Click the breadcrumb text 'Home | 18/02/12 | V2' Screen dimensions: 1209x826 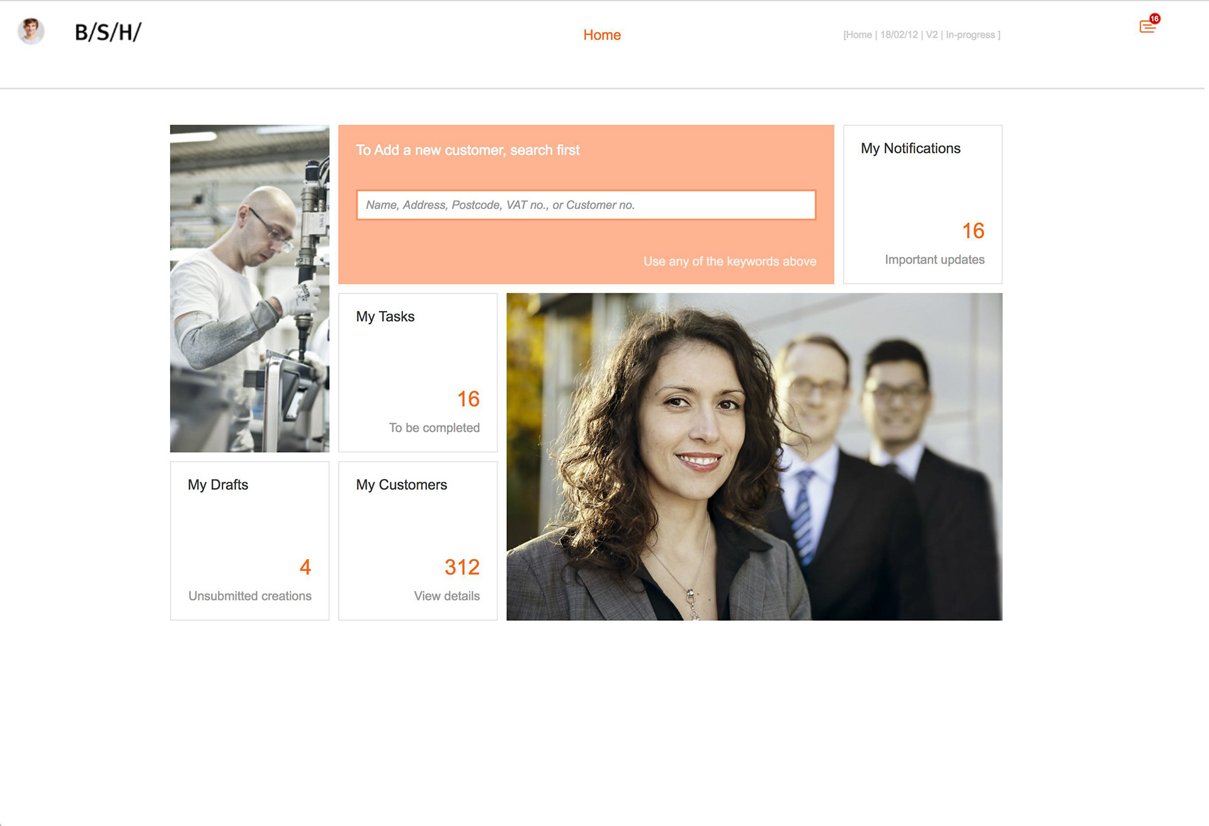[x=891, y=35]
